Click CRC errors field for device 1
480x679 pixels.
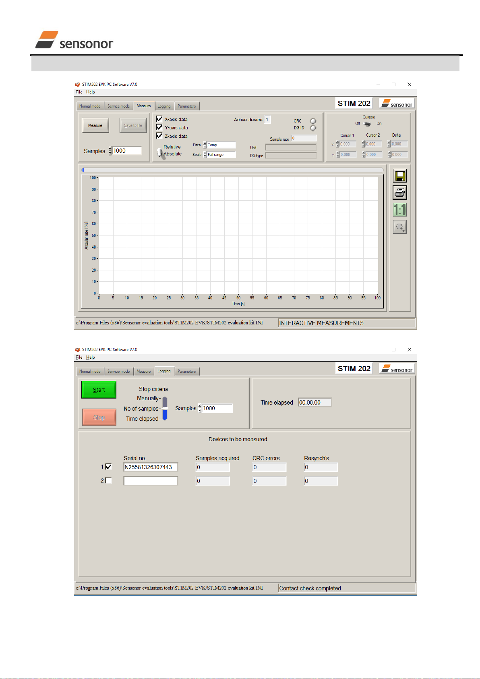269,467
